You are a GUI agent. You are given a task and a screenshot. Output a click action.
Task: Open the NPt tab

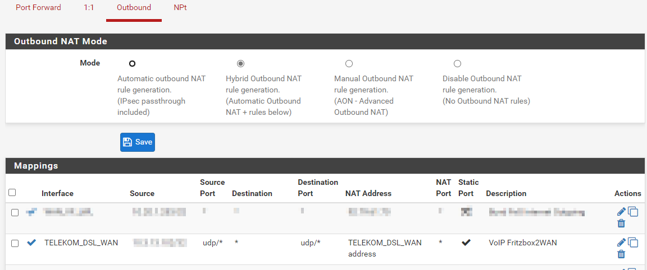click(180, 8)
